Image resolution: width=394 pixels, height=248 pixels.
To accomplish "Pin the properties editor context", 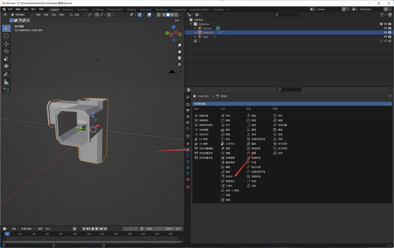I will pyautogui.click(x=390, y=96).
